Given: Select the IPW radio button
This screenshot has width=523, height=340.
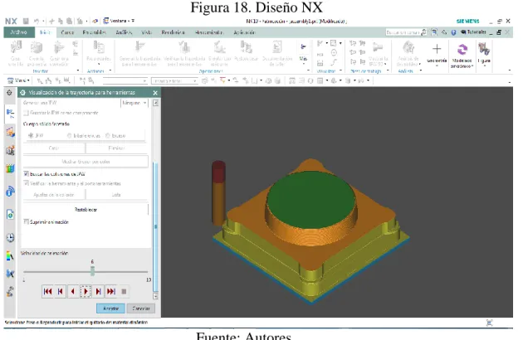Looking at the screenshot, I should click(31, 135).
